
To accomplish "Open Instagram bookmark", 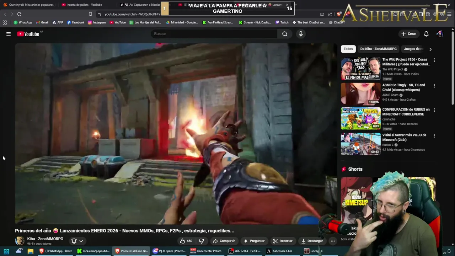I will point(97,22).
